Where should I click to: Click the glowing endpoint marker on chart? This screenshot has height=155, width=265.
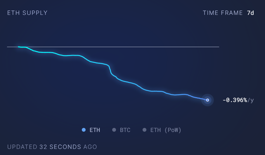tap(207, 100)
